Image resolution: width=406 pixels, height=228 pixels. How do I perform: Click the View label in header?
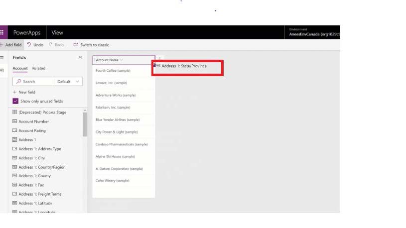click(x=57, y=33)
